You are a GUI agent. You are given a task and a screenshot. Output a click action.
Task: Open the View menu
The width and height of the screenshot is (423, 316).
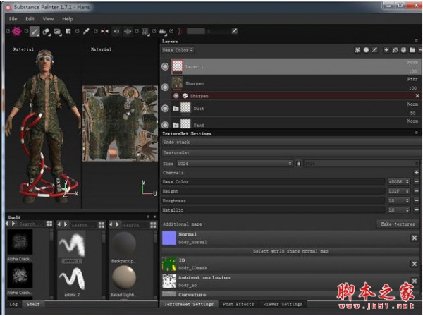click(x=48, y=19)
